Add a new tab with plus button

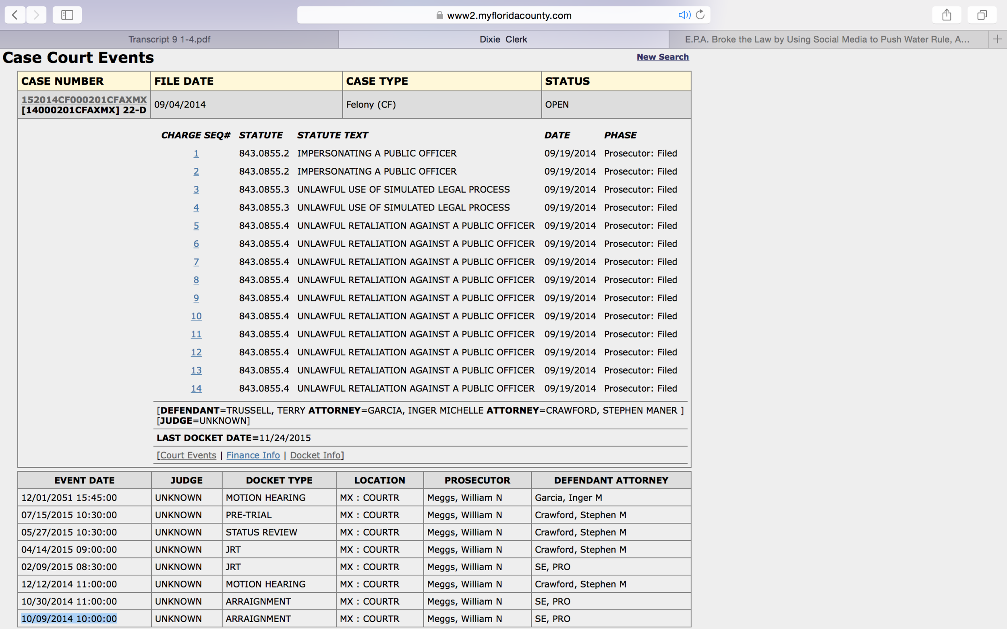(x=997, y=39)
